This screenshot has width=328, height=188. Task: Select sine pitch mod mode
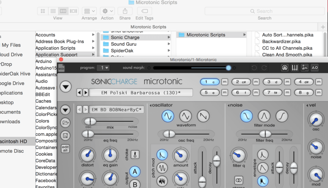pos(162,168)
